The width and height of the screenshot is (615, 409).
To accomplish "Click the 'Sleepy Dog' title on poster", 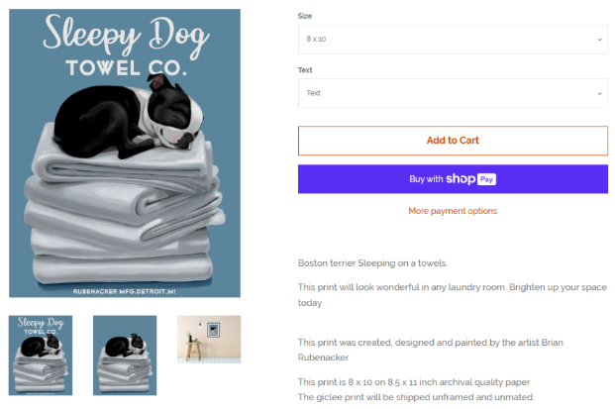I will pyautogui.click(x=125, y=38).
